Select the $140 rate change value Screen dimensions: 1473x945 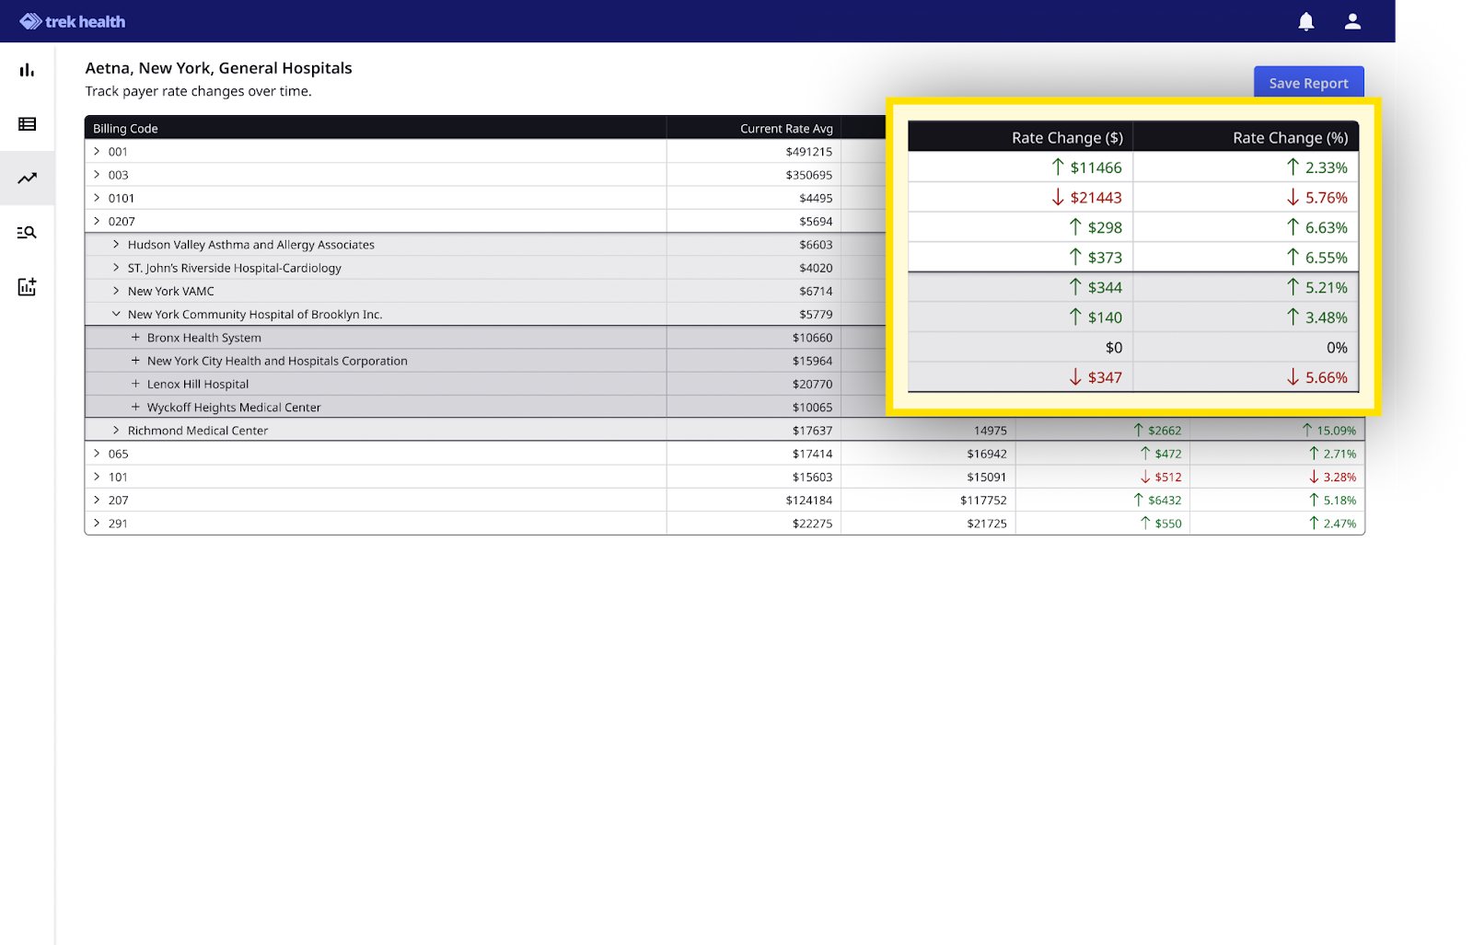1096,317
